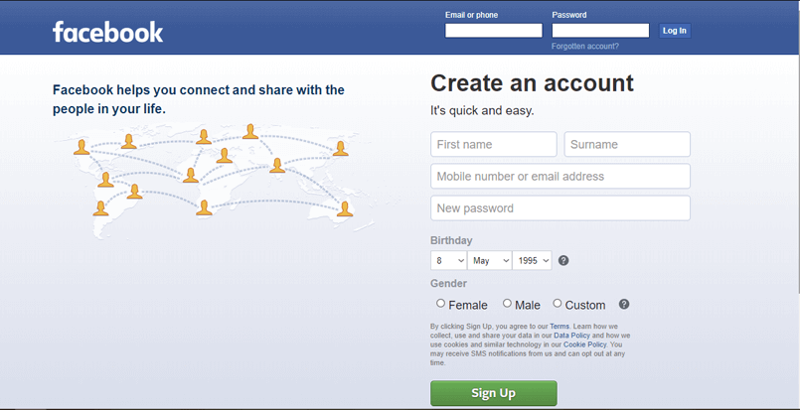Select the Male gender option

(507, 304)
